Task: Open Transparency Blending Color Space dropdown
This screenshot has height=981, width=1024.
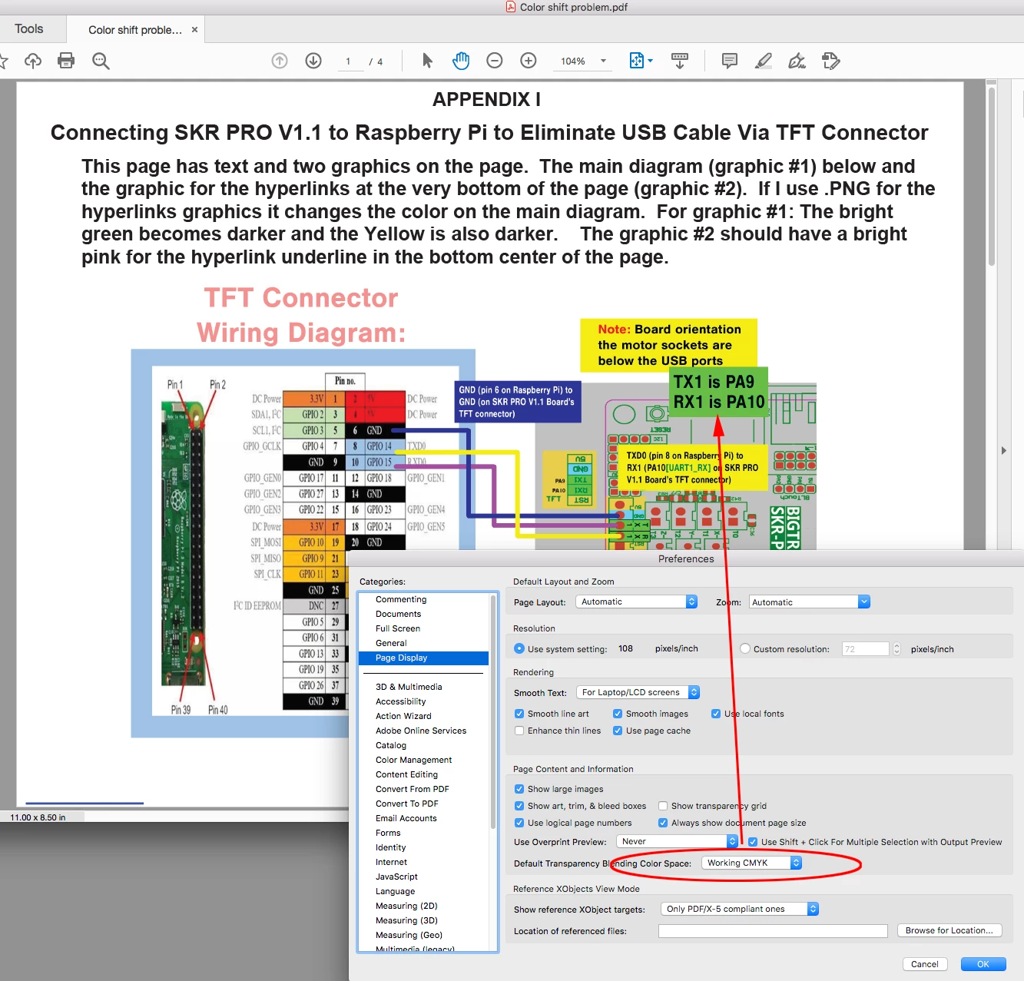Action: tap(752, 863)
